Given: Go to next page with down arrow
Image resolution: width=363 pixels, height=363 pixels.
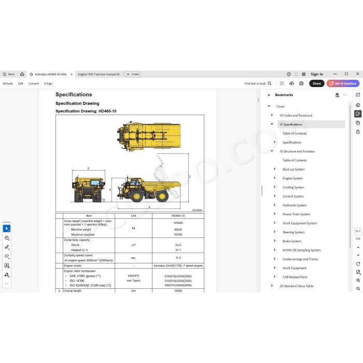Looking at the screenshot, I should [358, 255].
